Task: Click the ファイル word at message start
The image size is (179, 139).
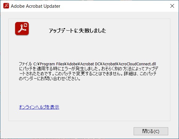Action: point(25,64)
